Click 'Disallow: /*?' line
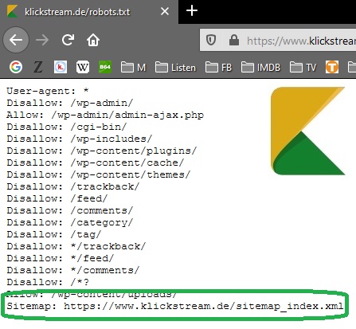This screenshot has width=356, height=329. tap(48, 282)
